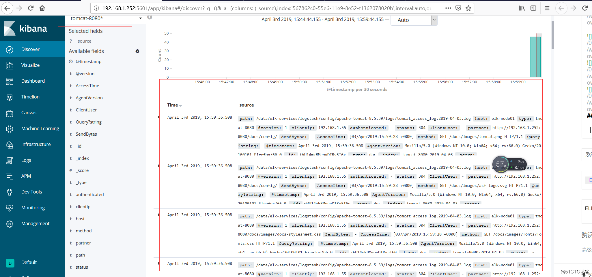Open the Auto interval dropdown
Viewport: 592px width, 277px height.
pos(414,20)
